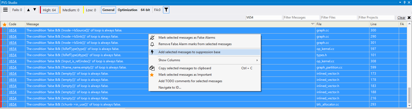The width and height of the screenshot is (412, 109).
Task: Open the PVS-Studio hamburger menu
Action: pyautogui.click(x=5, y=10)
